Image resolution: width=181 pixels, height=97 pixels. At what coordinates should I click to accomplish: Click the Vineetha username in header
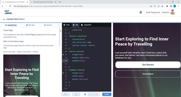(x=165, y=12)
